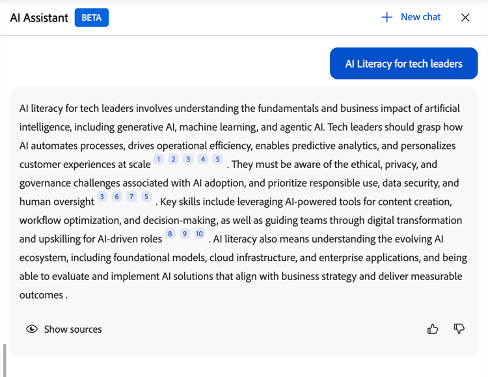Open citation 9 reference marker
Screen dimensions: 488x377
pos(185,234)
